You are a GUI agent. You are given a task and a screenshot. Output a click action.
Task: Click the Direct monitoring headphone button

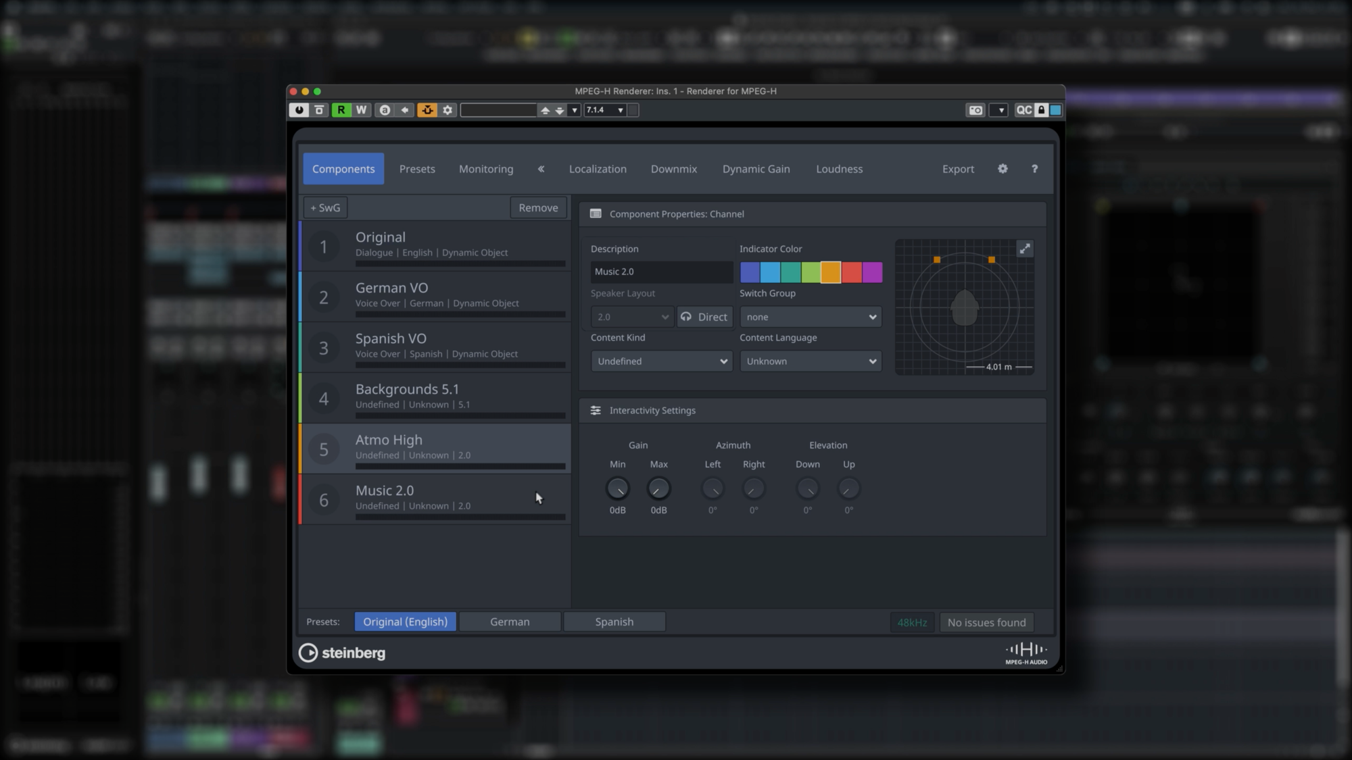pyautogui.click(x=704, y=316)
